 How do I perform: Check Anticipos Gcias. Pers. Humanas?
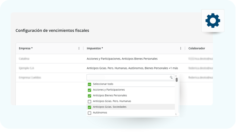90,101
